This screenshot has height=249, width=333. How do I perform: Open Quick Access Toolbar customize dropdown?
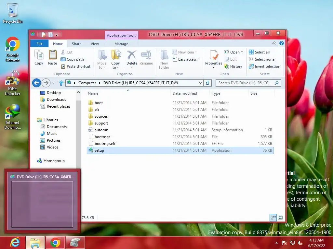pos(57,34)
